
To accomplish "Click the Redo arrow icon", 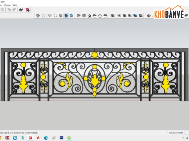I will point(14,10).
